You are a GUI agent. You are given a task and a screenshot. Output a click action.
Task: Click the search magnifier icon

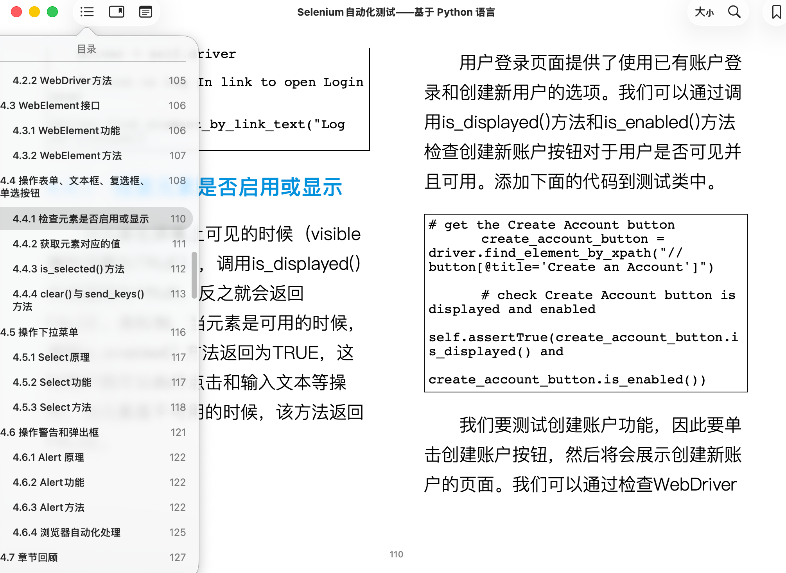[x=734, y=12]
